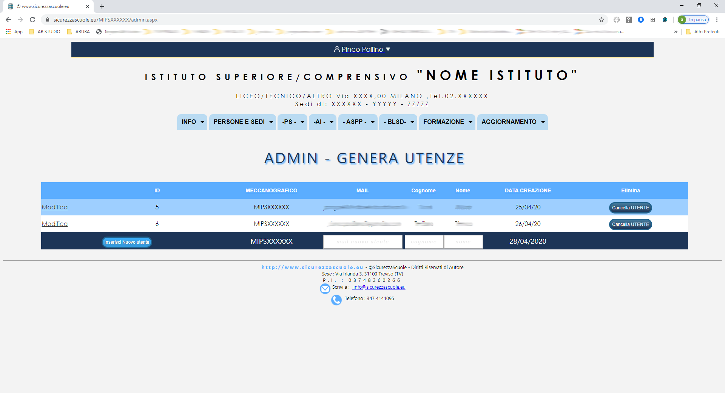Sort table by DATA CREAZIONE column header
Viewport: 725px width, 393px height.
coord(528,191)
